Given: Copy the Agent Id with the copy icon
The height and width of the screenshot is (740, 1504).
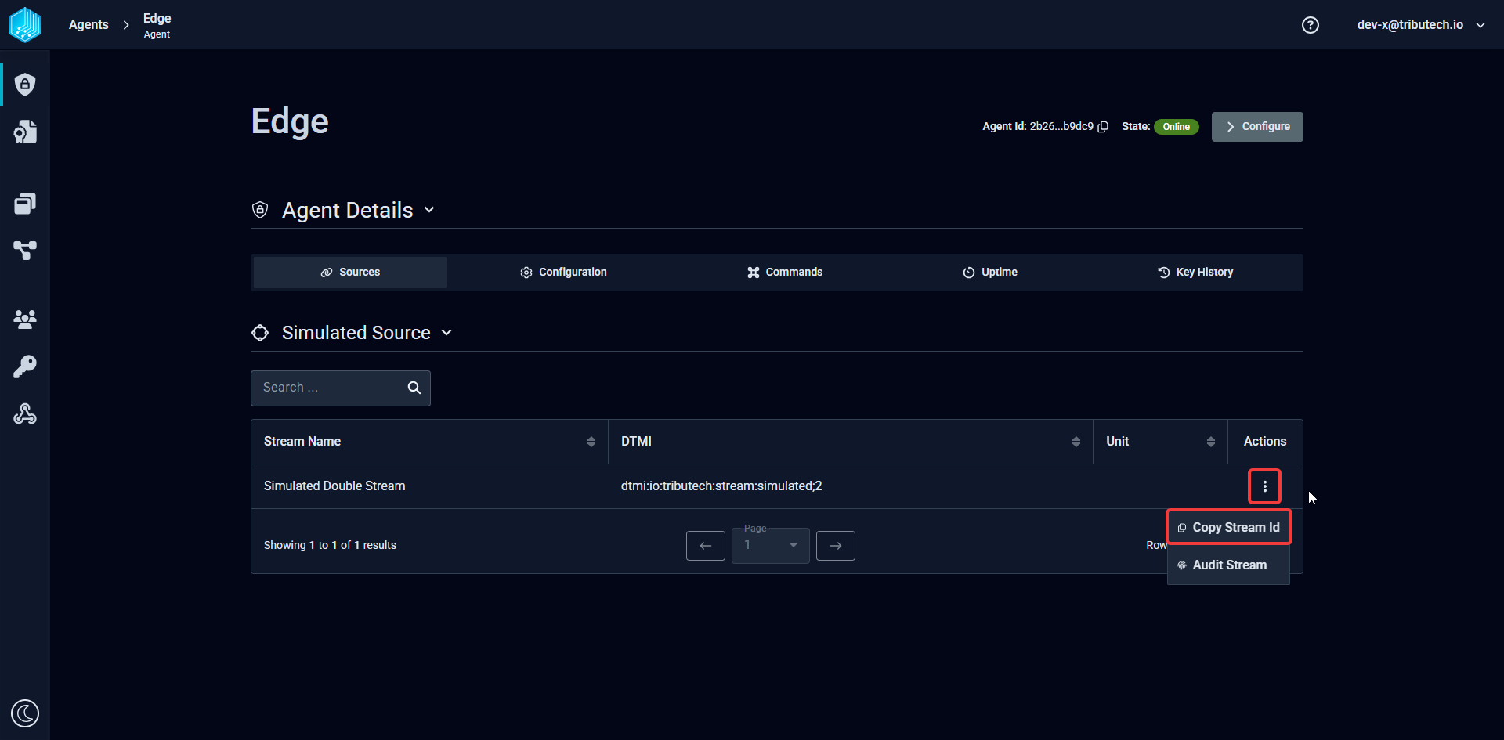Looking at the screenshot, I should (1103, 127).
